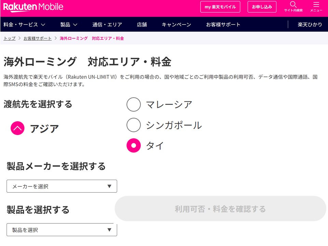The height and width of the screenshot is (246, 328).
Task: Open the キャンペーン navigation item
Action: (x=176, y=25)
